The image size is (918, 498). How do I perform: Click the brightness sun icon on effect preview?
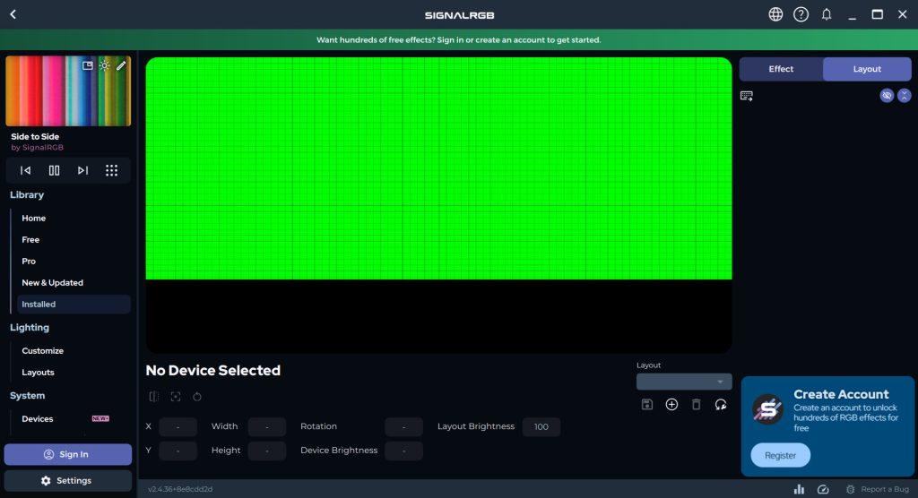(104, 65)
